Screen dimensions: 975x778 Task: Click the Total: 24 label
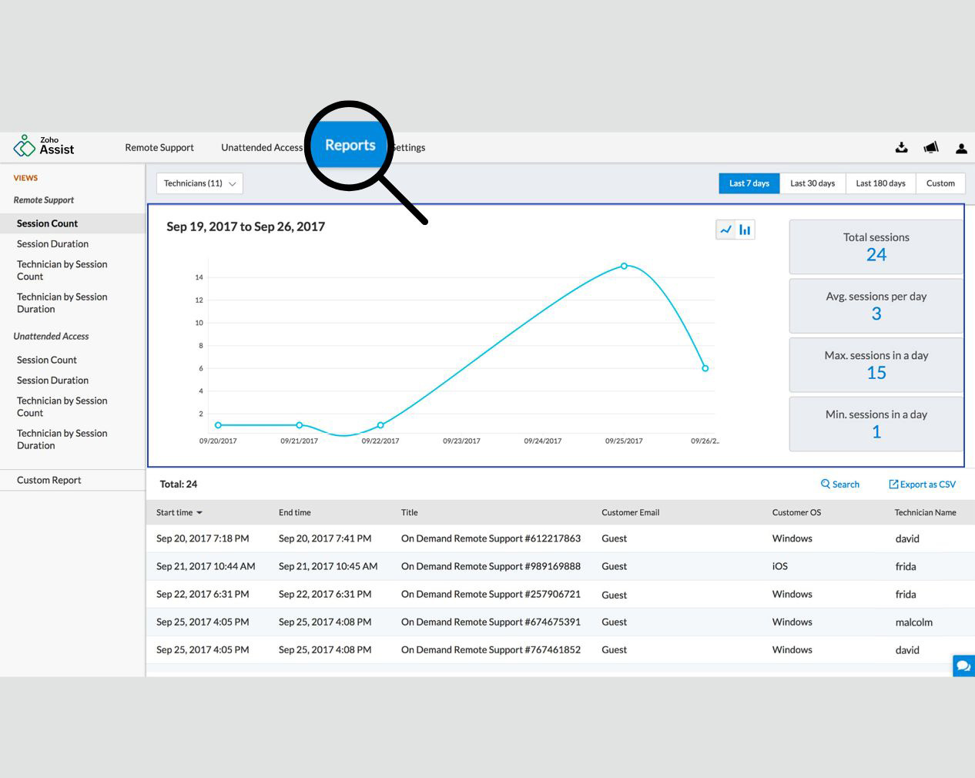pos(179,485)
